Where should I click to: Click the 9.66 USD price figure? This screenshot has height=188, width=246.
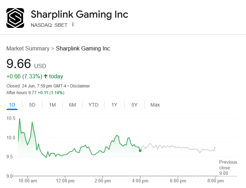(19, 64)
